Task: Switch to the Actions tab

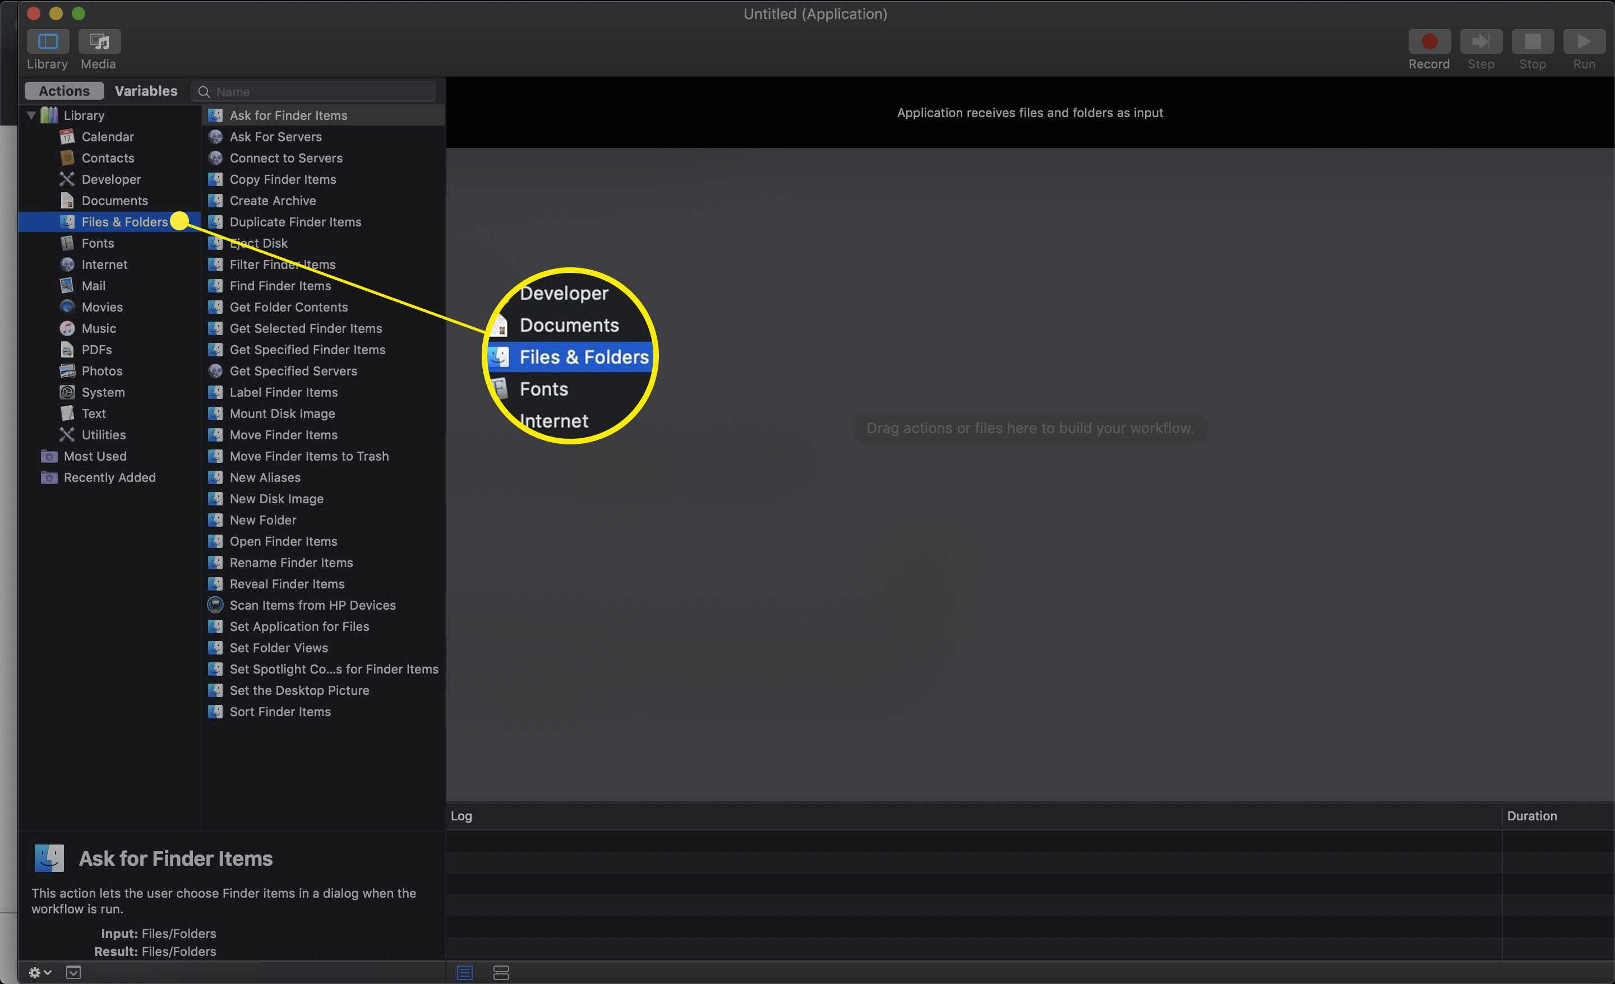Action: pos(63,91)
